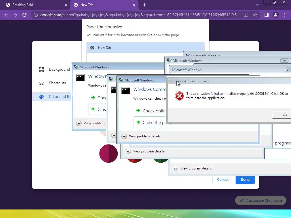The width and height of the screenshot is (291, 218).
Task: Click title bar icon of upper right Microsoft Windows dialog
Action: coord(169,60)
